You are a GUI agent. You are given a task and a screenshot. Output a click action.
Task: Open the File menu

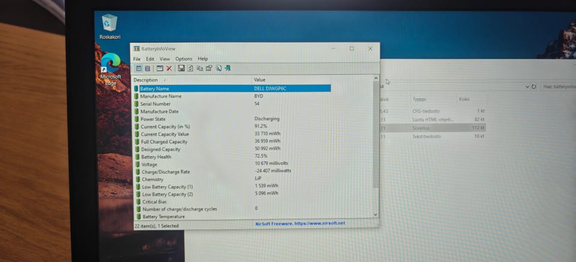click(x=137, y=59)
